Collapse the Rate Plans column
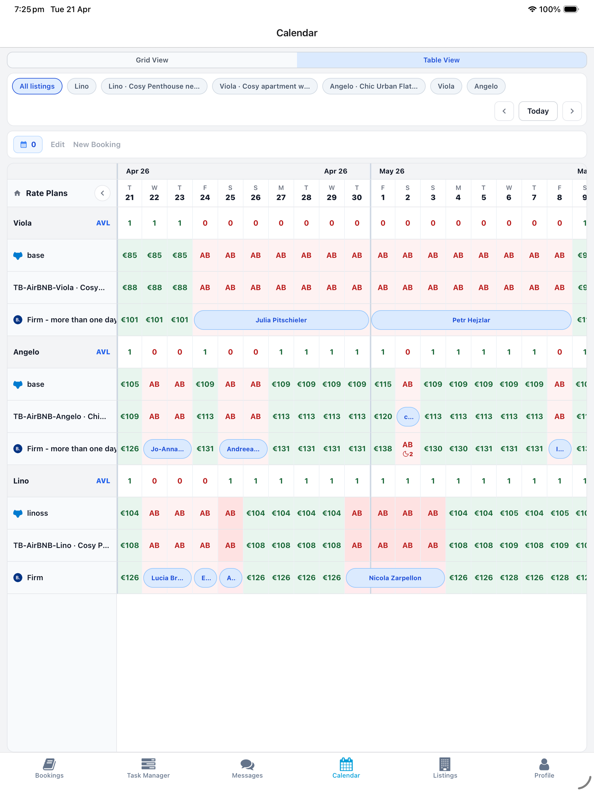594x792 pixels. (x=102, y=193)
